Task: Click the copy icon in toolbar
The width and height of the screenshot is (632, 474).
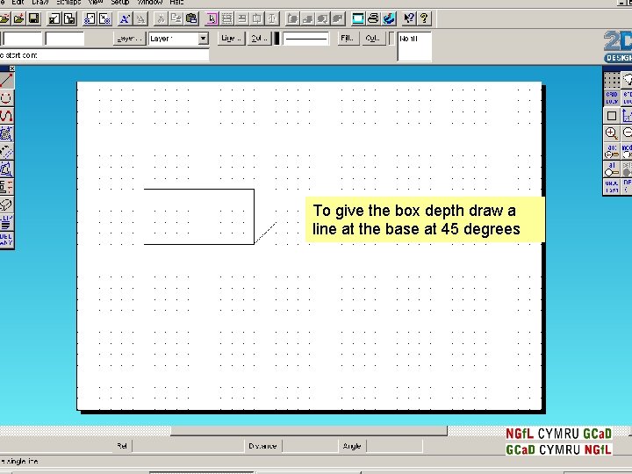Action: point(176,18)
